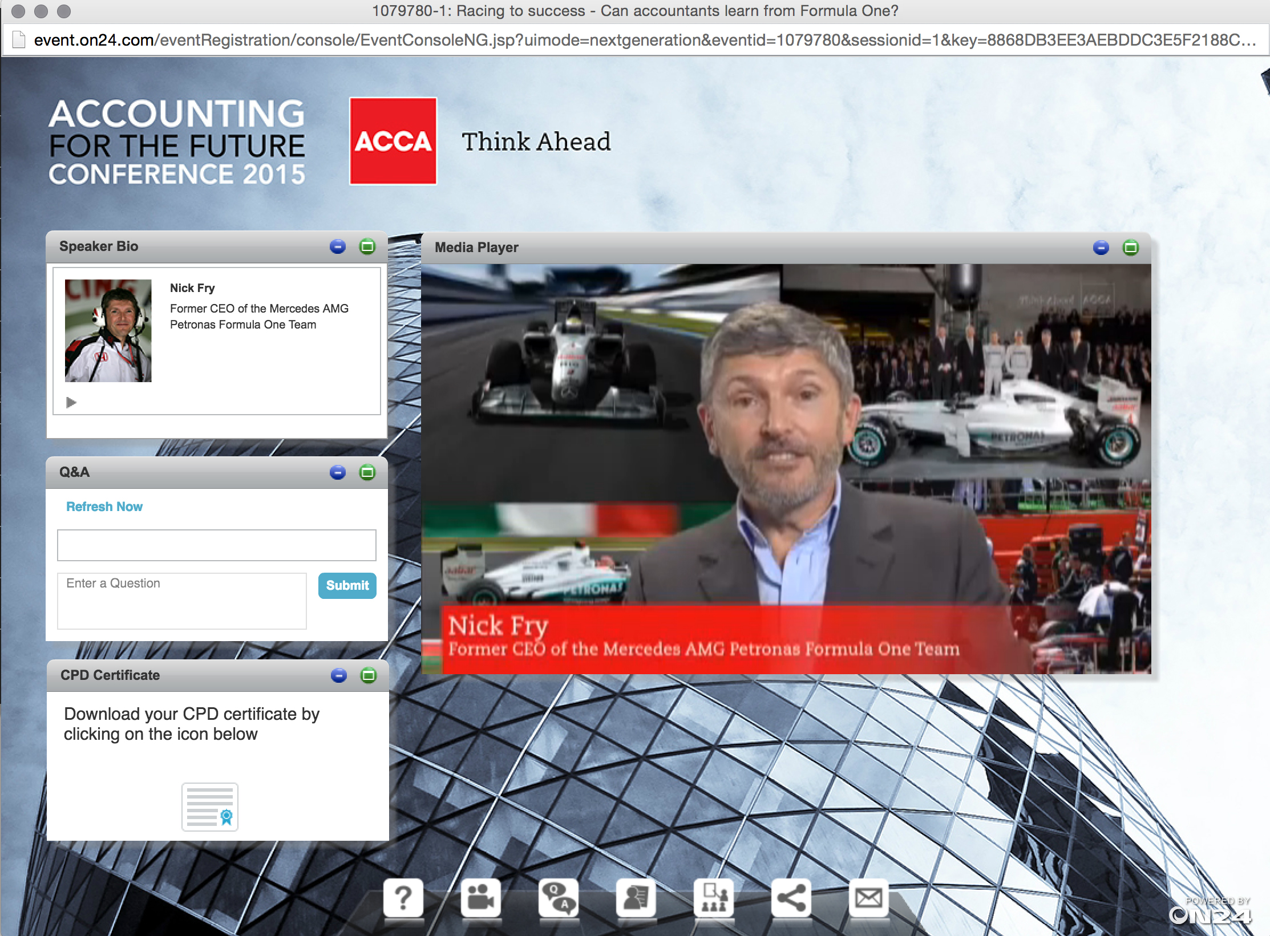
Task: Minimize the Media Player panel
Action: (1101, 248)
